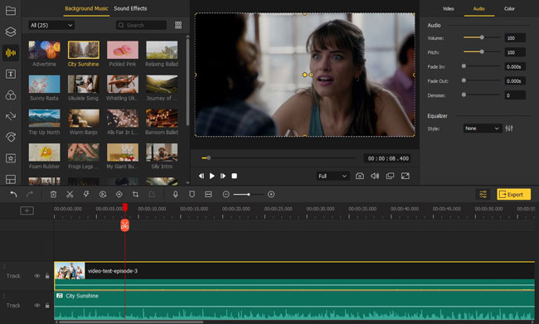Enter fullscreen preview
539x324 pixels.
coord(405,176)
